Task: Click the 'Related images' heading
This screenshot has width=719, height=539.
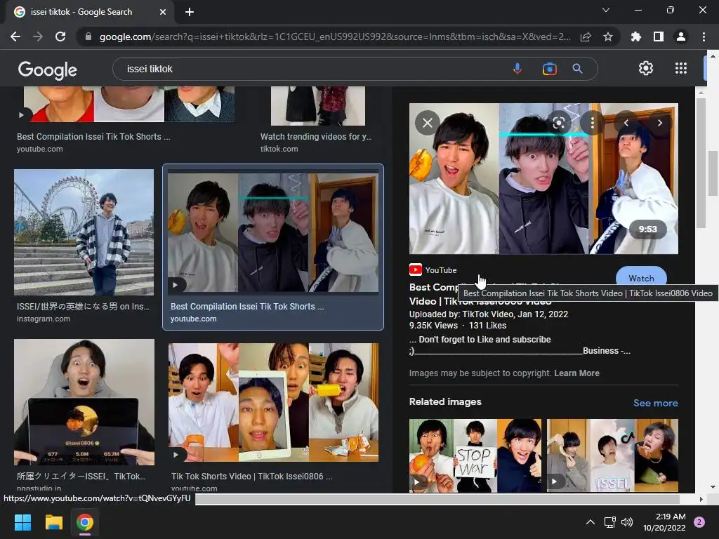Action: pos(445,401)
